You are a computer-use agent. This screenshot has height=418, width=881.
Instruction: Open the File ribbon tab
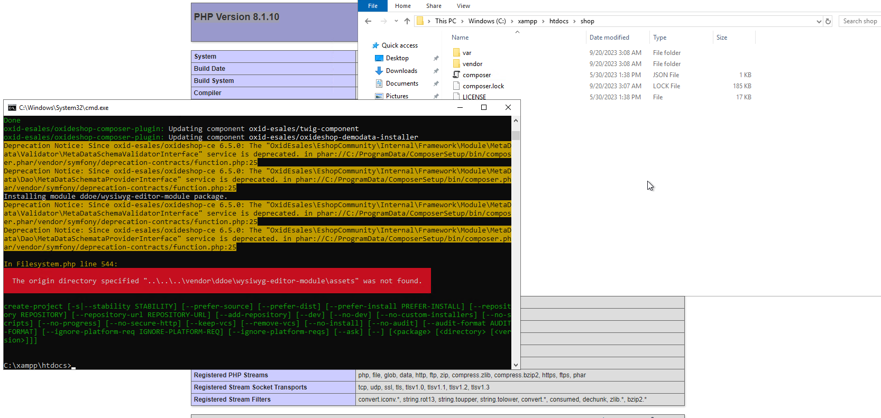pos(373,6)
